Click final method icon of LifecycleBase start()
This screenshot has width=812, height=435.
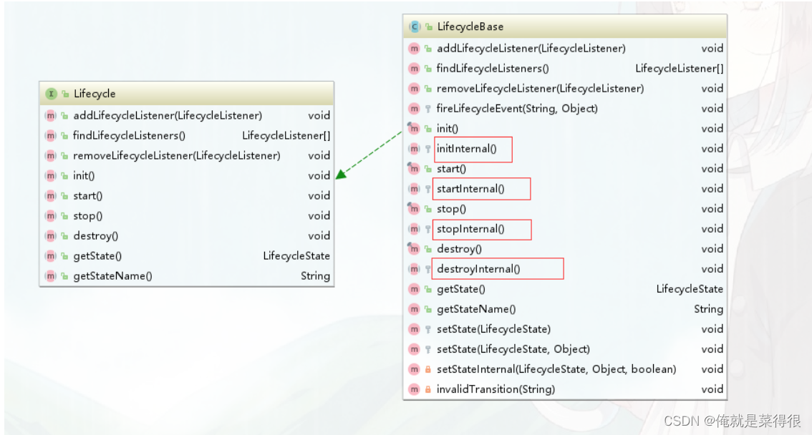pyautogui.click(x=414, y=169)
